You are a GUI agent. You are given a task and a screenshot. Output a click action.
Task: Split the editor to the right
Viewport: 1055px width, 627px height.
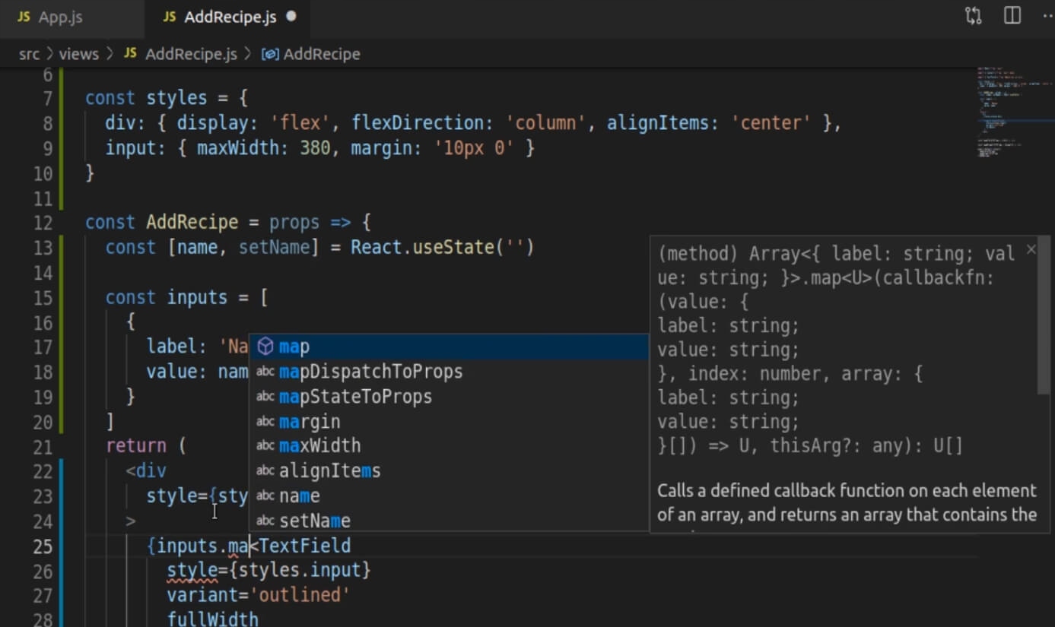[1012, 16]
